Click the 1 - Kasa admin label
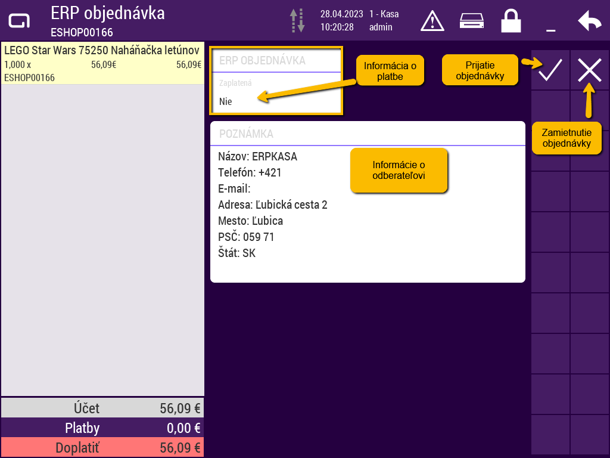610x458 pixels. point(384,20)
